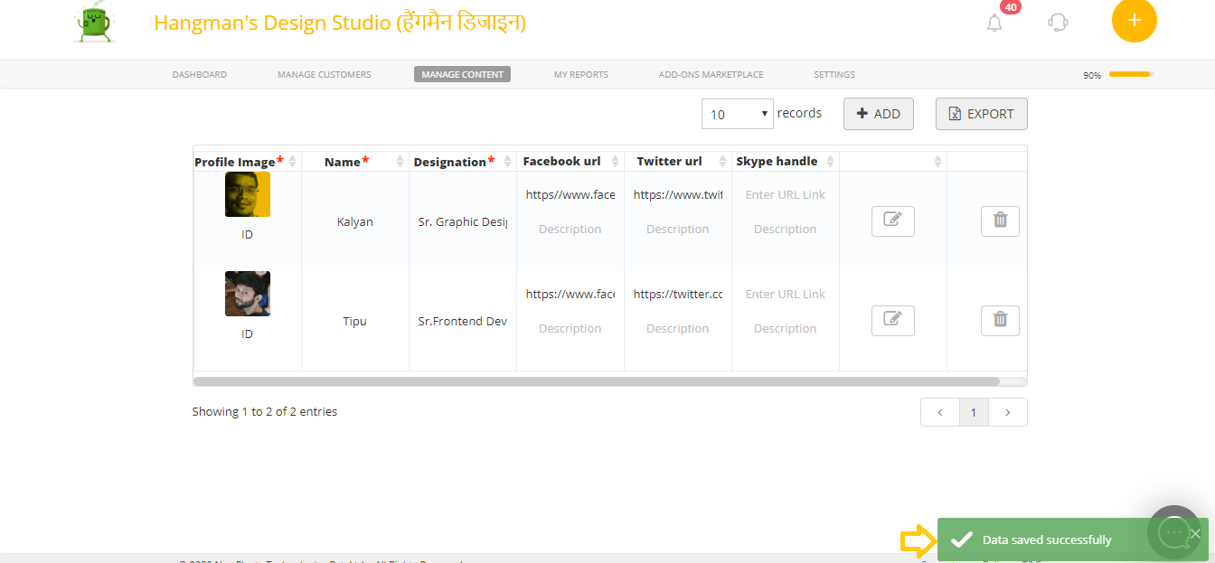This screenshot has height=563, width=1215.
Task: Click Kalyan's profile image thumbnail
Action: pos(247,194)
